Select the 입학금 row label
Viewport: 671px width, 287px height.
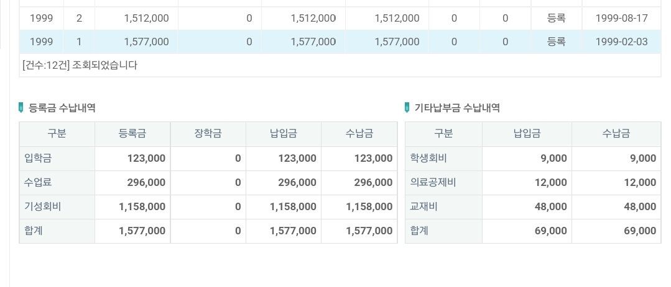point(38,158)
